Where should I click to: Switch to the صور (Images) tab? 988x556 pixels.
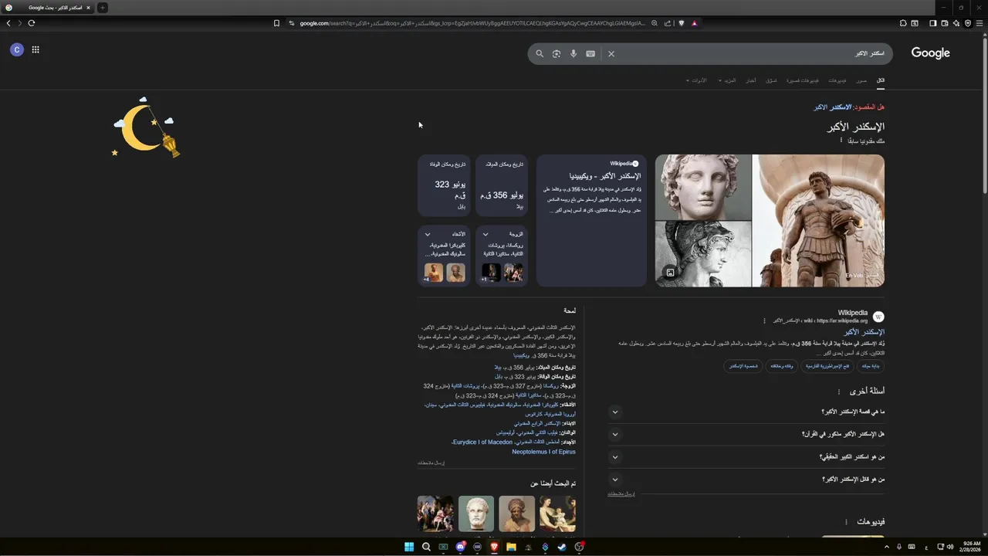(861, 80)
